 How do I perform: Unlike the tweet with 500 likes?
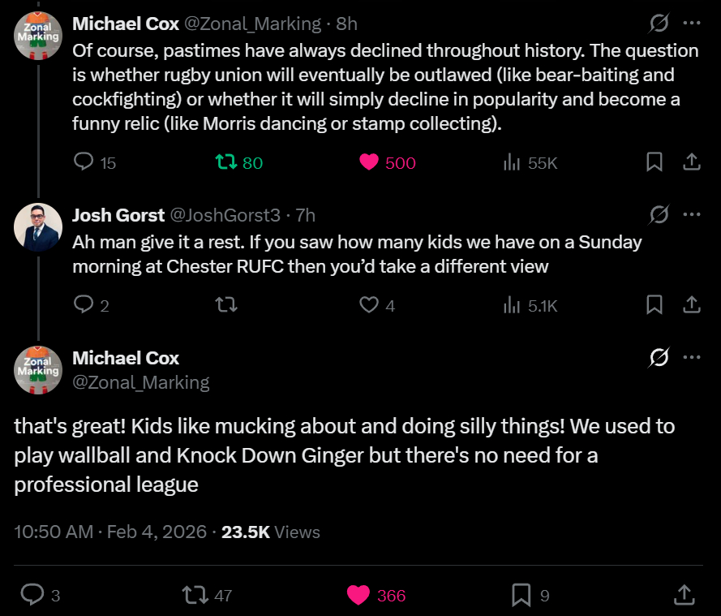click(x=369, y=162)
